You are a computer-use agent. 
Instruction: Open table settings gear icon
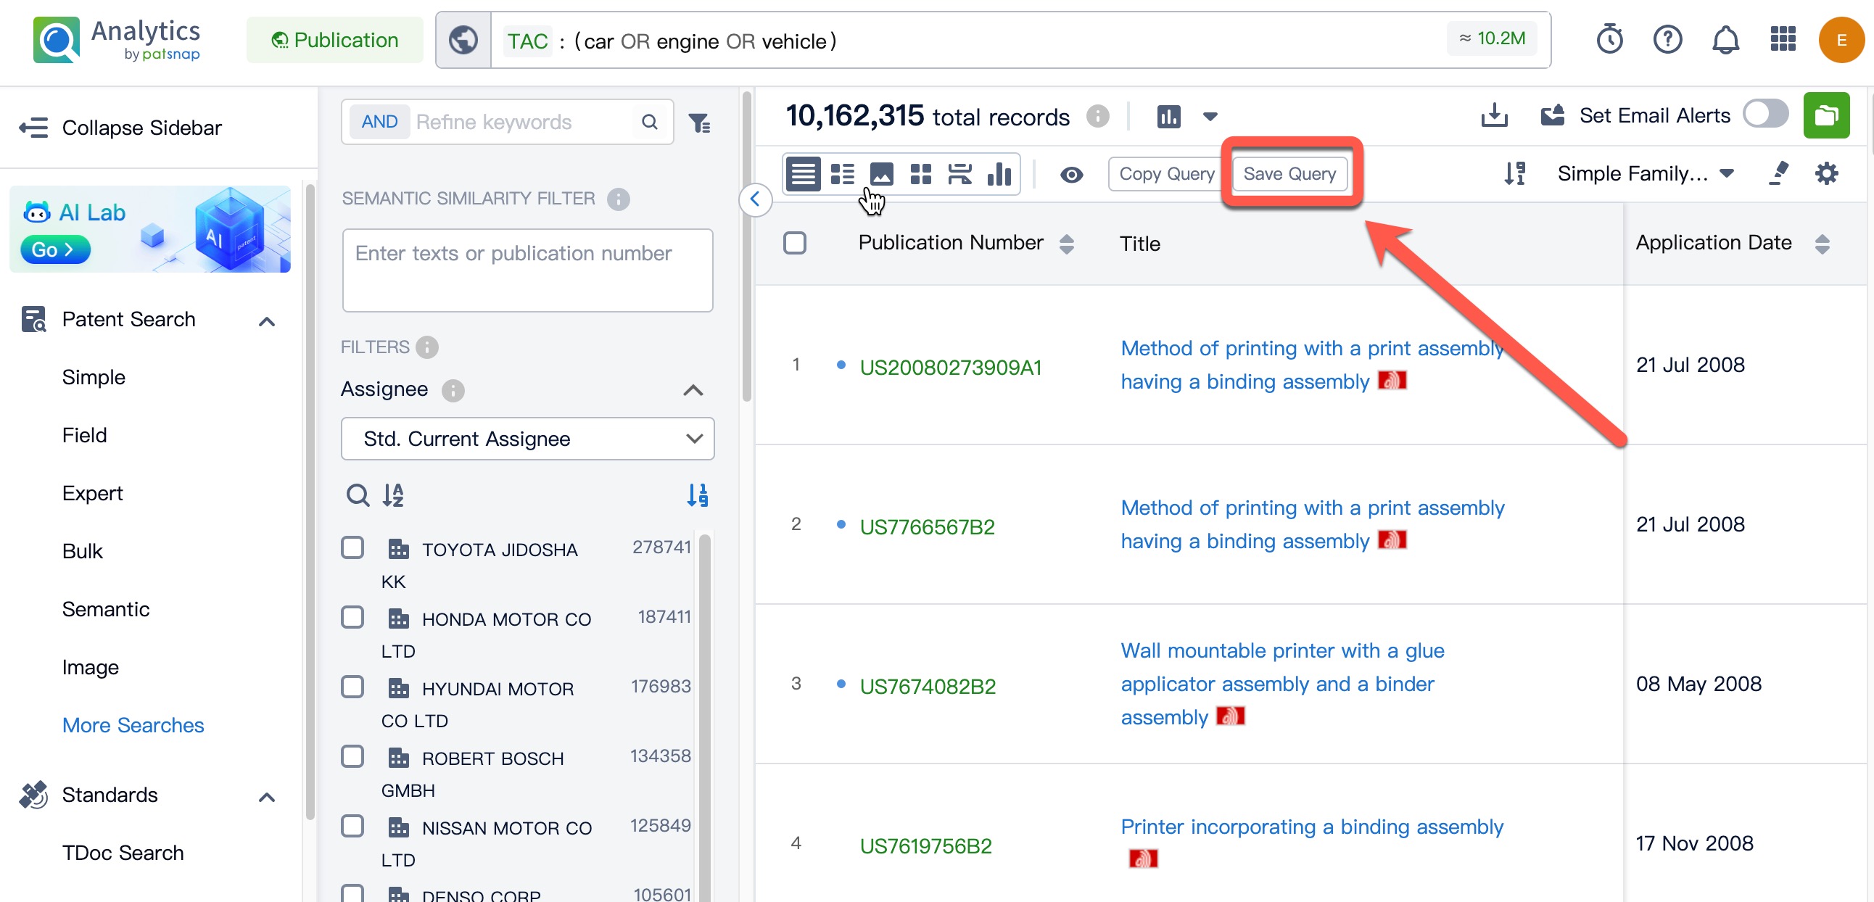[x=1826, y=174]
